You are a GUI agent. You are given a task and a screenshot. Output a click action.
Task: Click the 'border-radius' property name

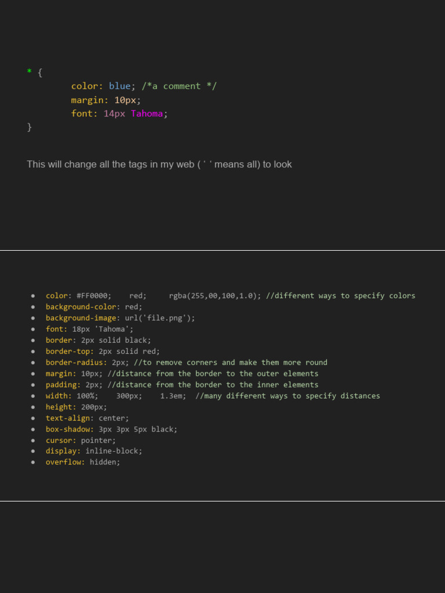point(76,363)
